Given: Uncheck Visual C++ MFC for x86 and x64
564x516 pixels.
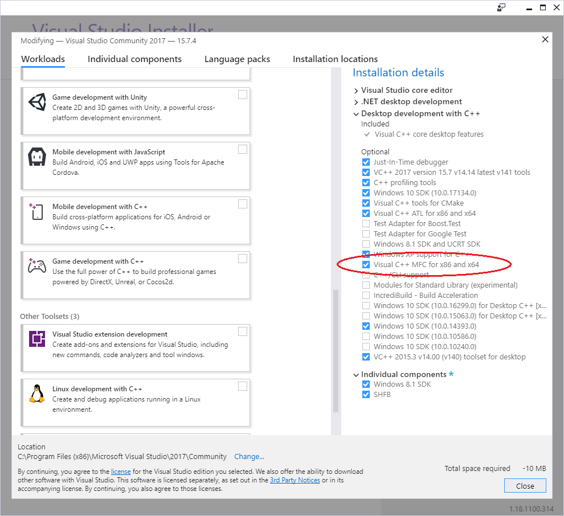Looking at the screenshot, I should [366, 265].
